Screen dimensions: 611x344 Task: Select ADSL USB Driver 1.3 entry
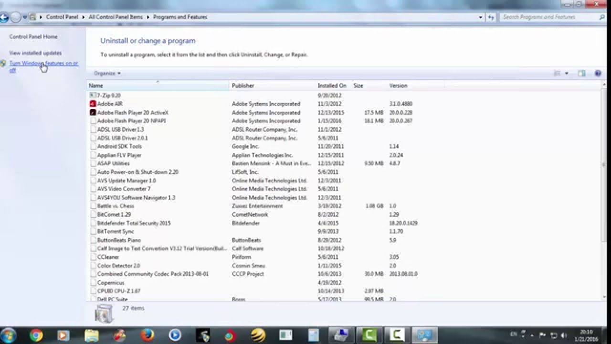pos(121,129)
